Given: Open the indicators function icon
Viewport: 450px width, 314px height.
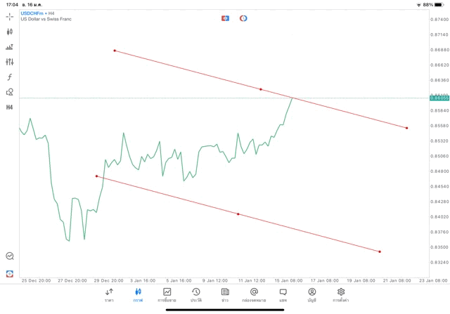Looking at the screenshot, I should (10, 77).
